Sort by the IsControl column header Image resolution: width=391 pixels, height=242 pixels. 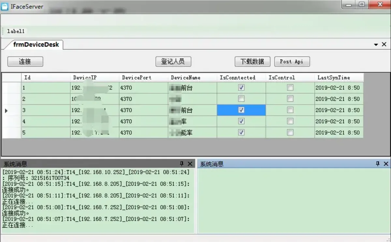click(x=290, y=77)
